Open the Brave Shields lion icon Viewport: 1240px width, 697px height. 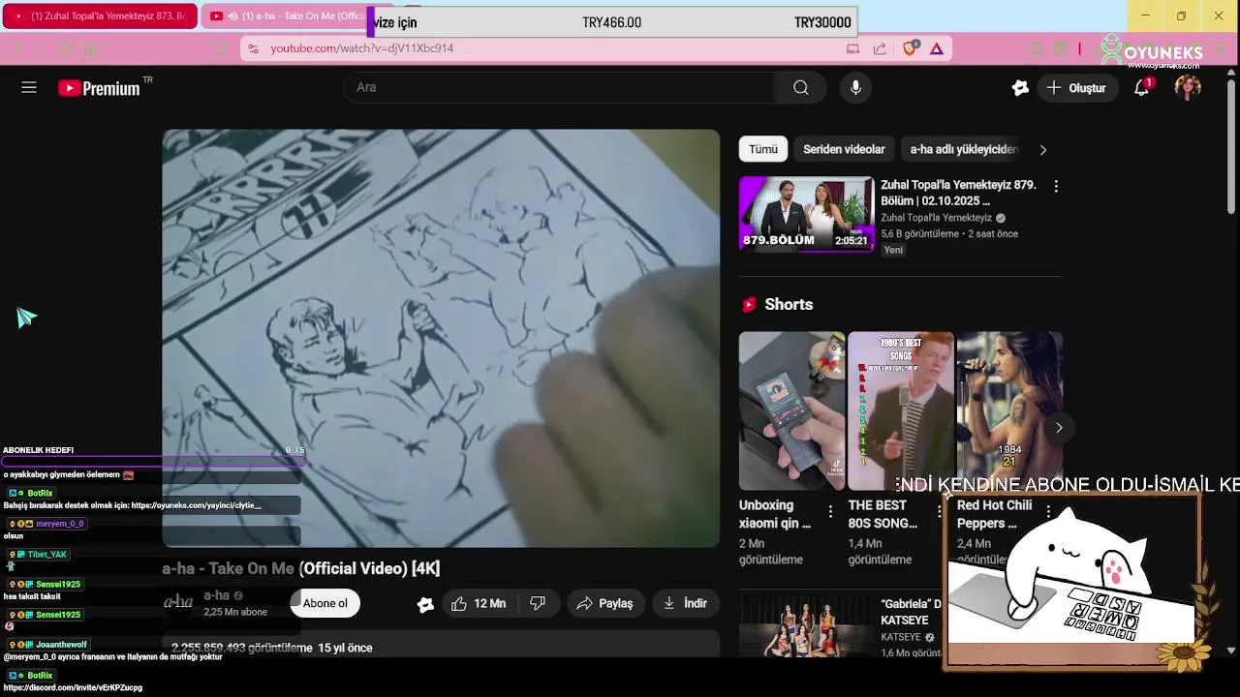(909, 48)
